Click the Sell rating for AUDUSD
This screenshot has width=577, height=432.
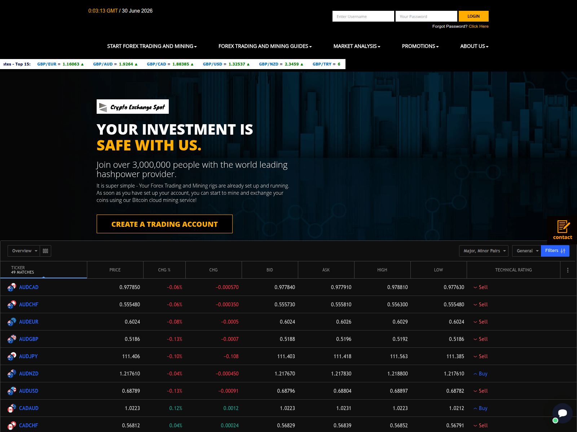pyautogui.click(x=480, y=391)
